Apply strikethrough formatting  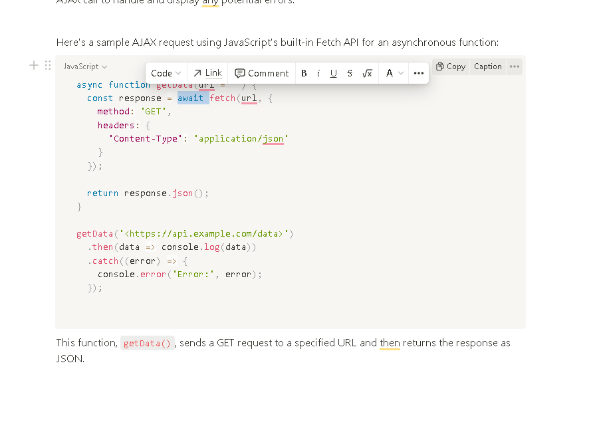click(350, 73)
